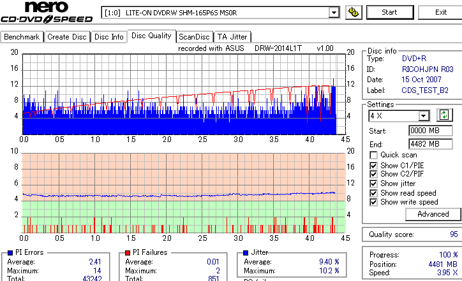The image size is (462, 281).
Task: Go to the TA Jitter tab
Action: coord(232,37)
